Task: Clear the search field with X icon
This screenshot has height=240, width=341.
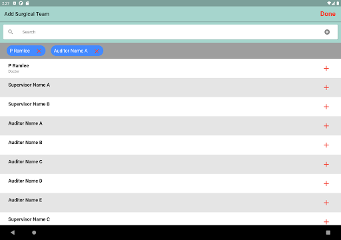Action: click(327, 32)
